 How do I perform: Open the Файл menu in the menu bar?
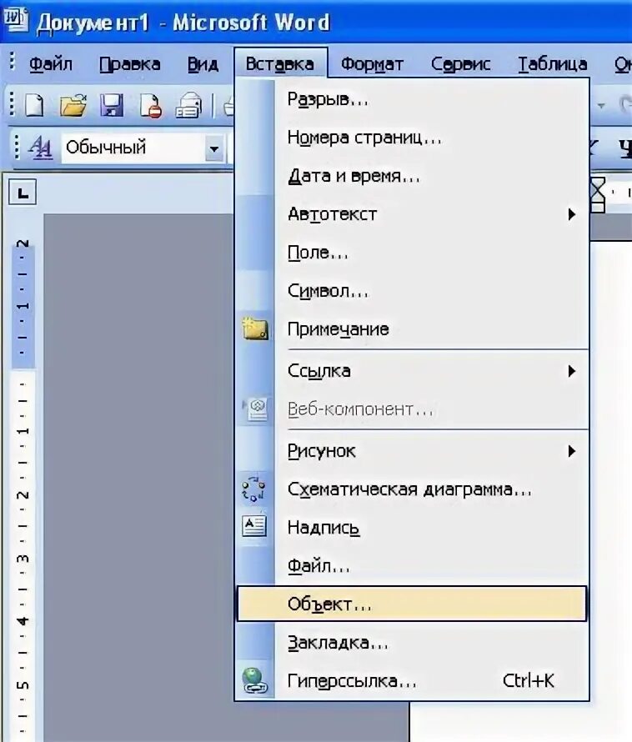point(51,64)
